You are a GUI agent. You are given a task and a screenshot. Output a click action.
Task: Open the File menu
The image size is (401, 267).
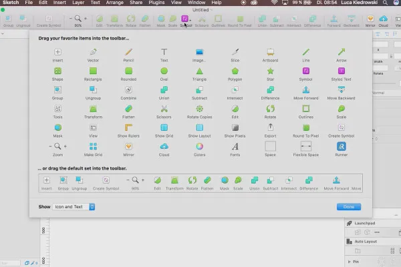(x=29, y=3)
